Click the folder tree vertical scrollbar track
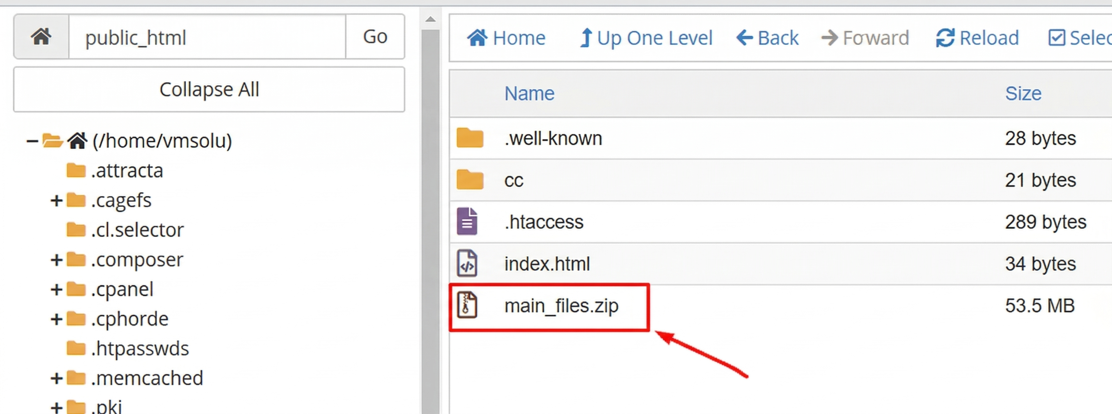The image size is (1112, 414). pos(430,222)
